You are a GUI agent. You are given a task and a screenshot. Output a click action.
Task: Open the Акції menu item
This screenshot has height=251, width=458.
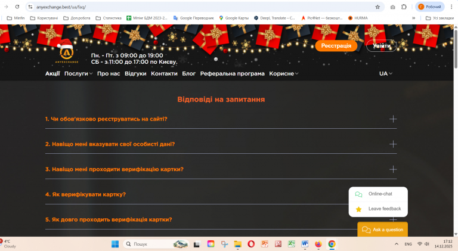(52, 73)
